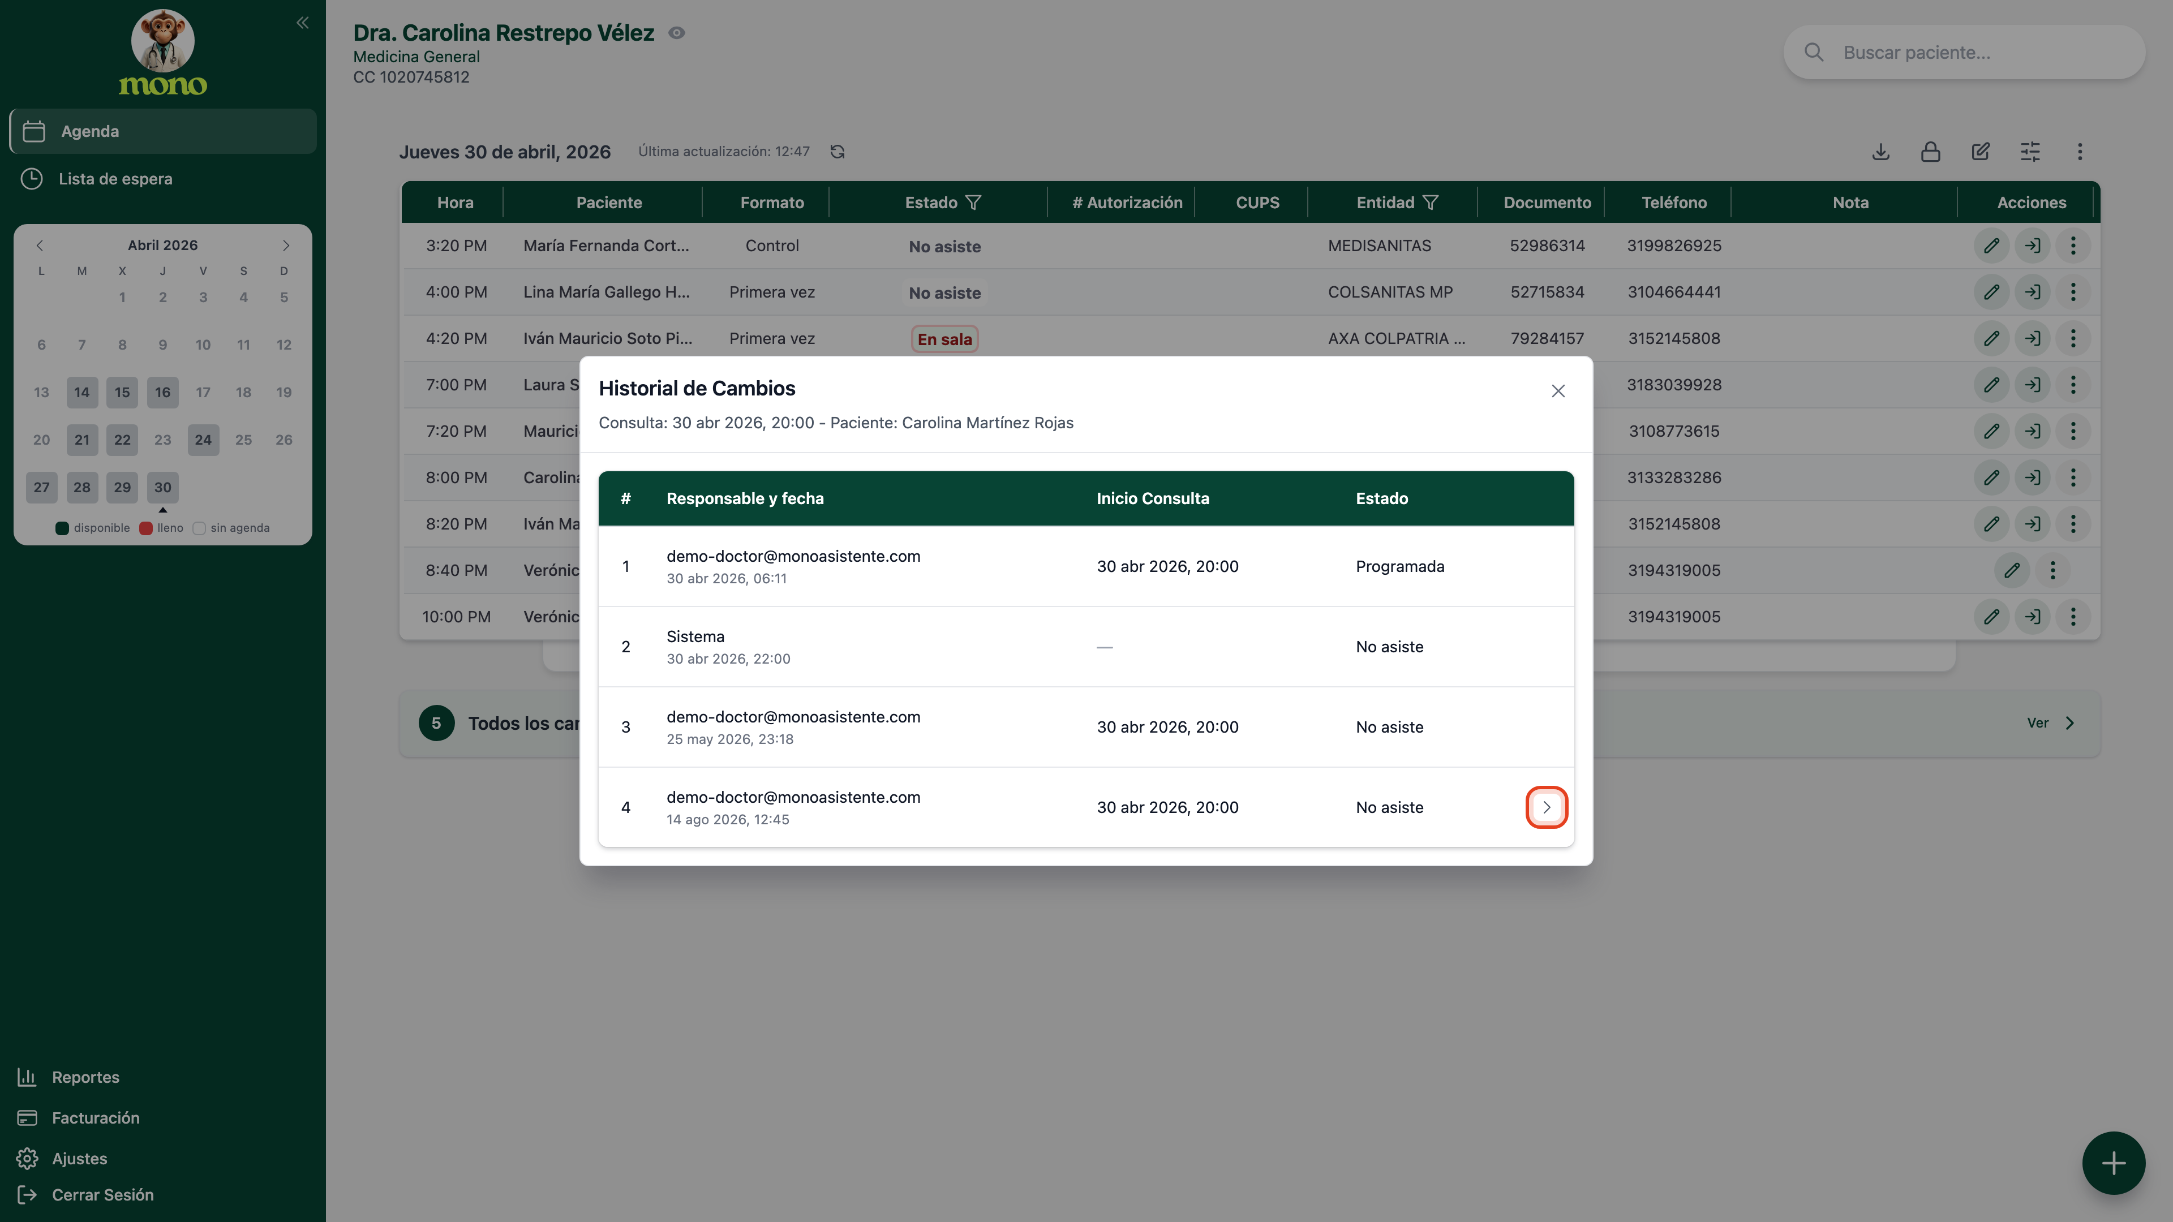This screenshot has width=2173, height=1222.
Task: Edit the 3:20 PM appointment pencil icon
Action: point(1991,246)
